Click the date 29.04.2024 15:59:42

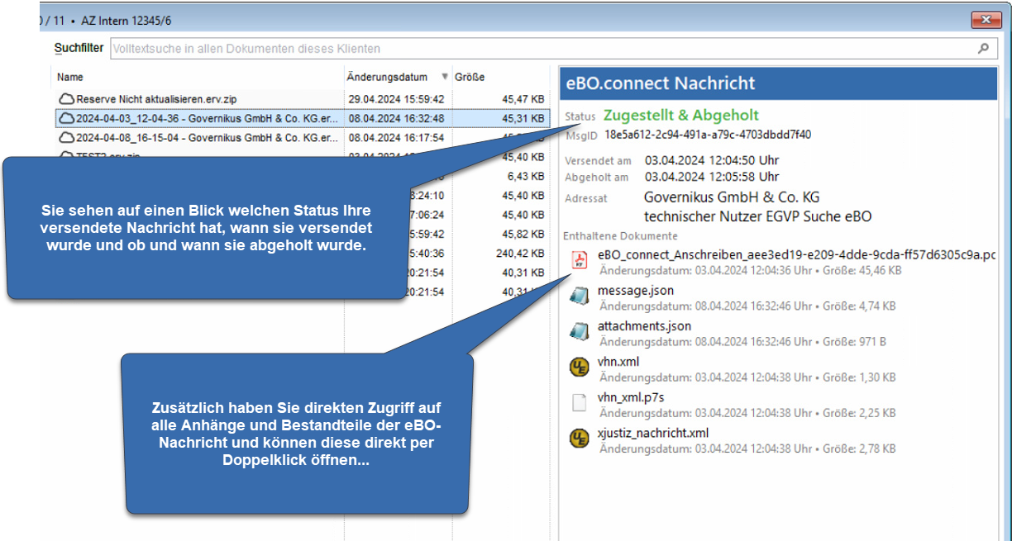[x=396, y=99]
